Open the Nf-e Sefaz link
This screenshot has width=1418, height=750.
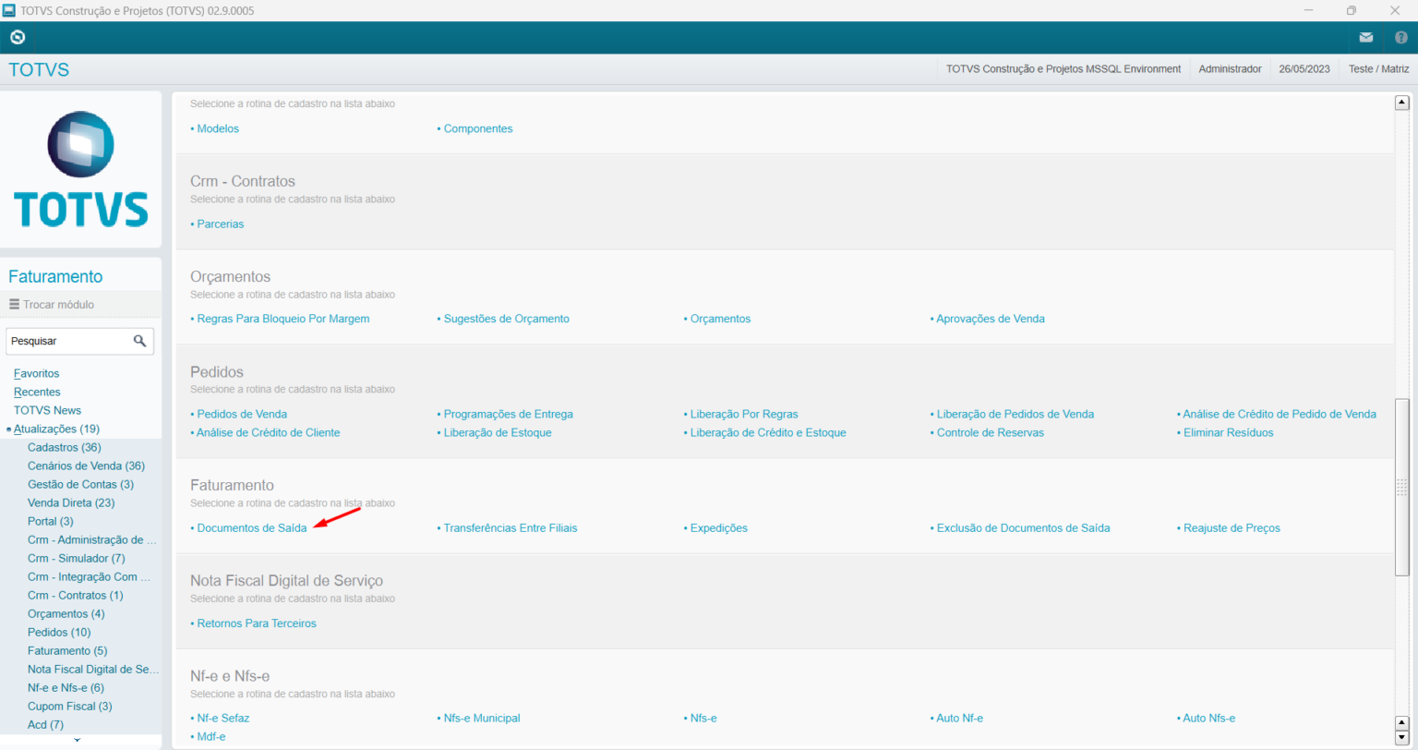[x=222, y=718]
